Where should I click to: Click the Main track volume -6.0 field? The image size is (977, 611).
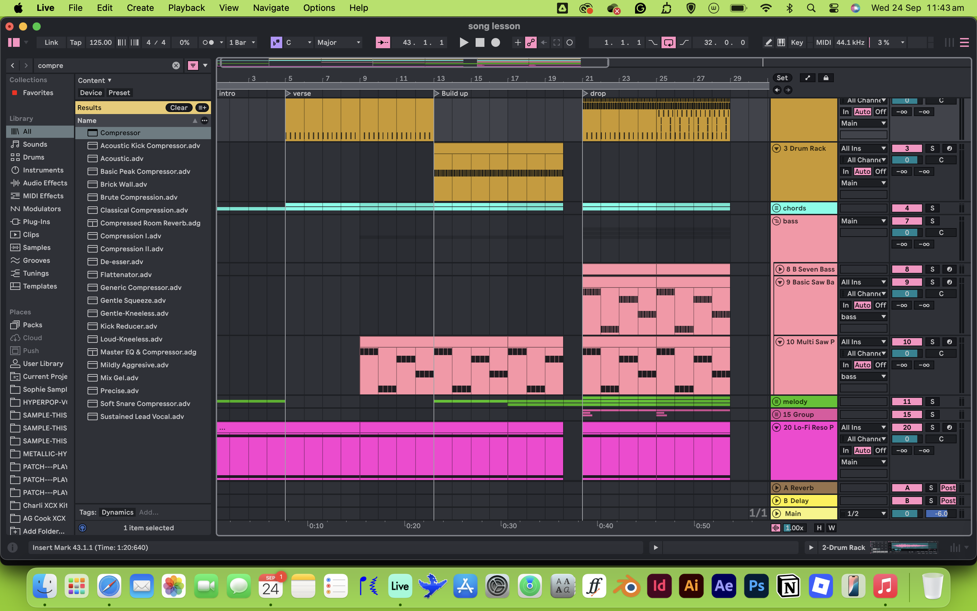tap(941, 514)
